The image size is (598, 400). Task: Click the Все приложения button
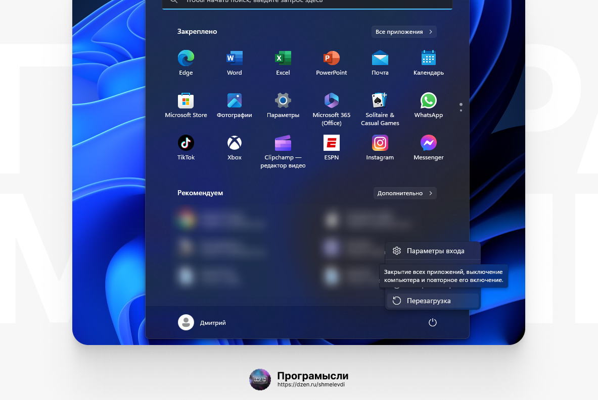tap(404, 32)
